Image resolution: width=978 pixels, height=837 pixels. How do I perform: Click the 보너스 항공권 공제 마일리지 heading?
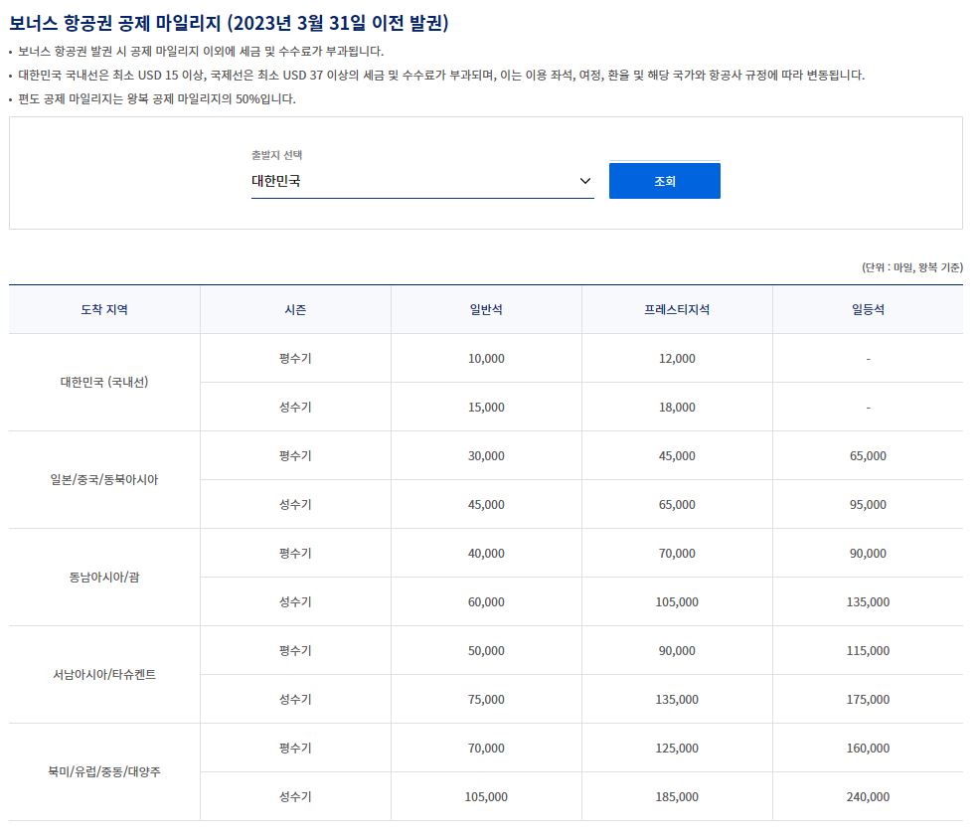point(231,21)
